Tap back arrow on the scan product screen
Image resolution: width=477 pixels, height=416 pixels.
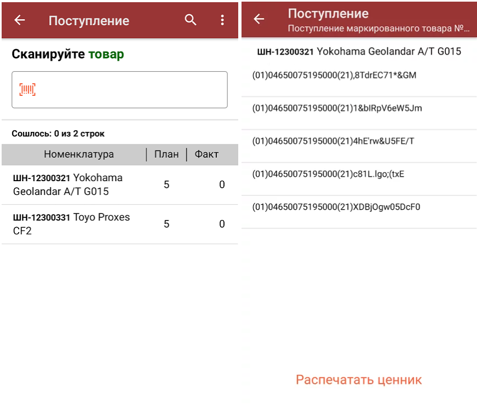pyautogui.click(x=20, y=20)
